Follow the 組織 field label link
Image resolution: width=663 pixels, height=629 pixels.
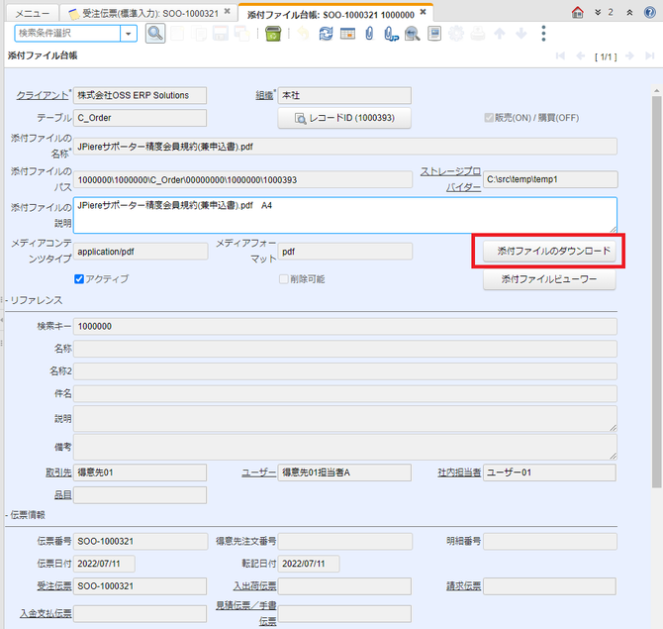point(264,96)
